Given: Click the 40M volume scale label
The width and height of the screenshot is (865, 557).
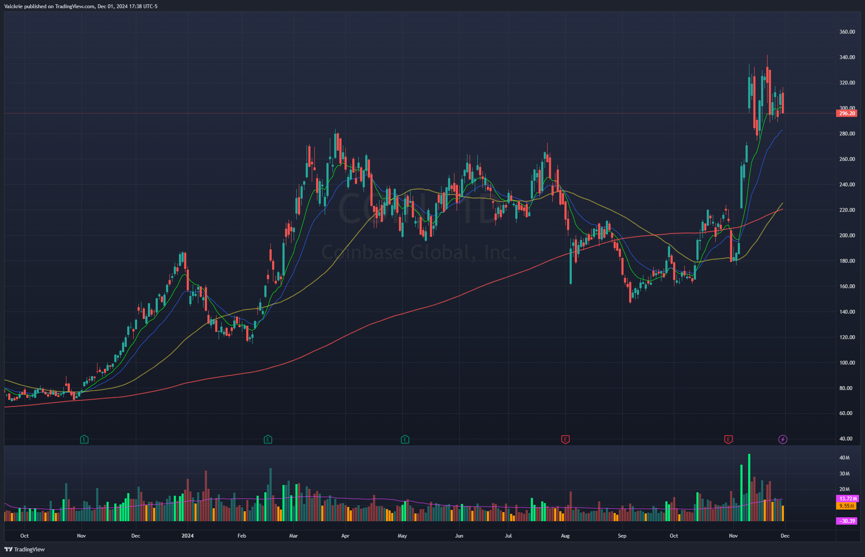Looking at the screenshot, I should (844, 458).
